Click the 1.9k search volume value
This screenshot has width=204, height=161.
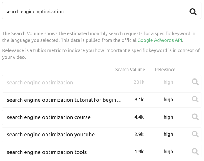coord(139,152)
